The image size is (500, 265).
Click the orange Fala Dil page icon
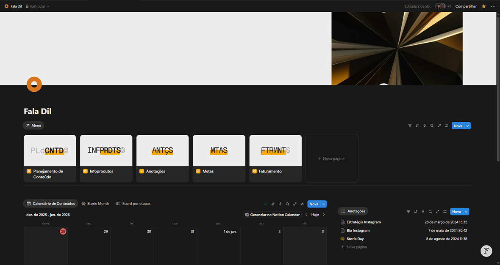pyautogui.click(x=34, y=85)
